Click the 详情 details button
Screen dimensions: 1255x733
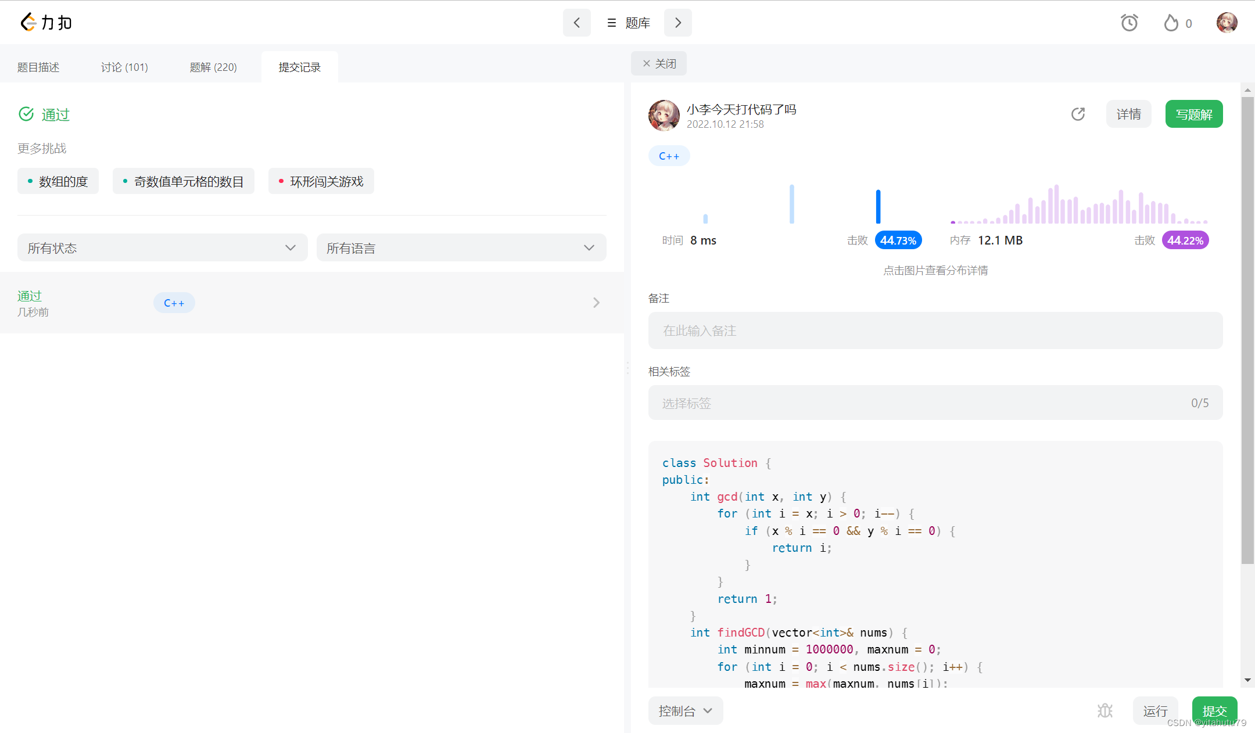pos(1128,114)
